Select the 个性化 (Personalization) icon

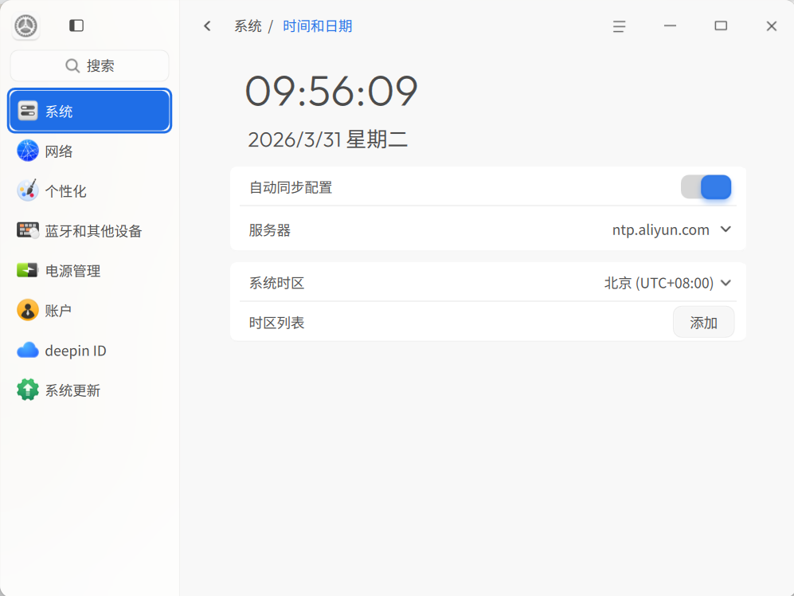(27, 190)
